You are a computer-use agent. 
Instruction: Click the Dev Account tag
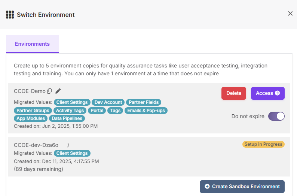click(108, 102)
